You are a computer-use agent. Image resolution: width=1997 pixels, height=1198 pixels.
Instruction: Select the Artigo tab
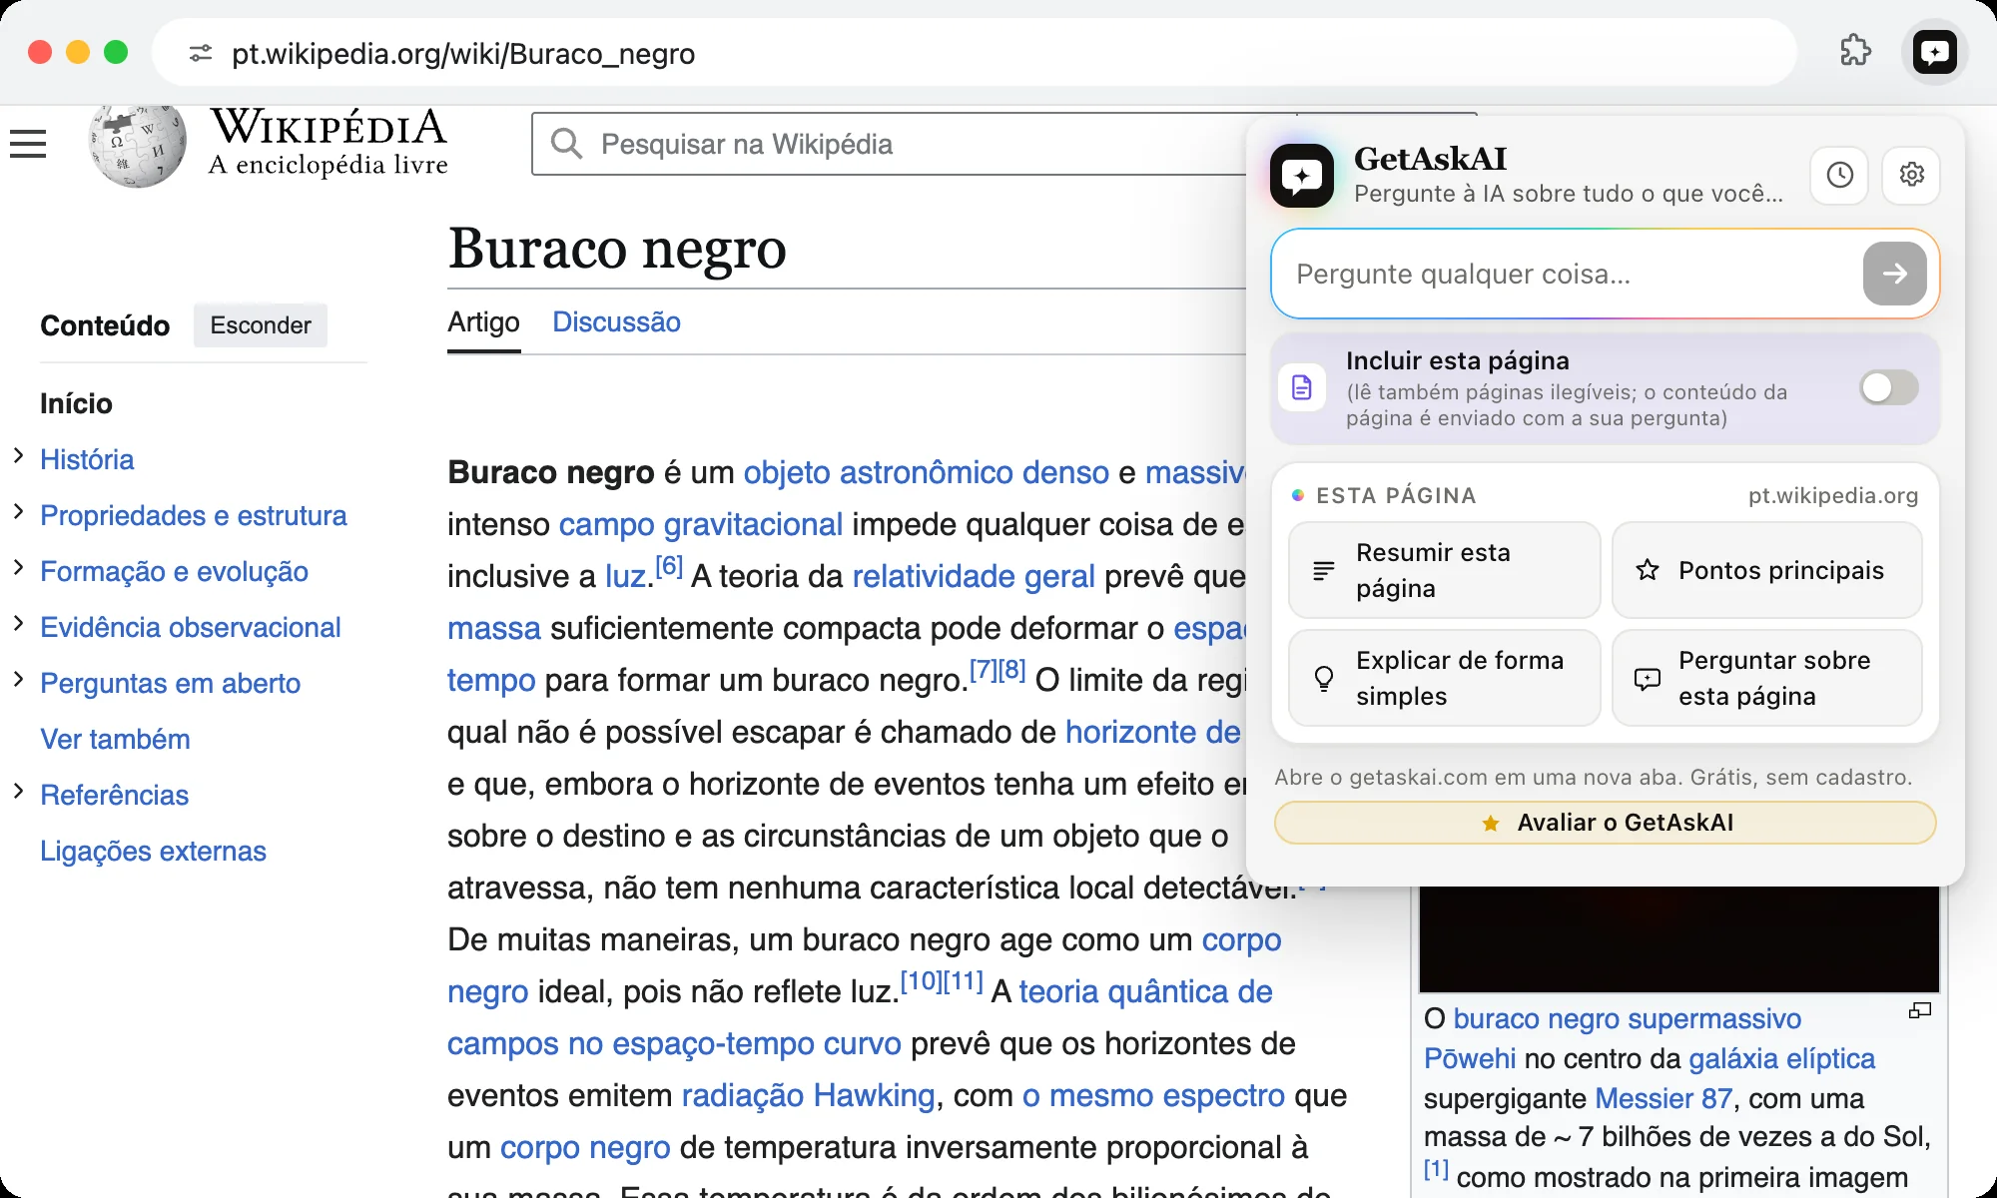pos(483,322)
